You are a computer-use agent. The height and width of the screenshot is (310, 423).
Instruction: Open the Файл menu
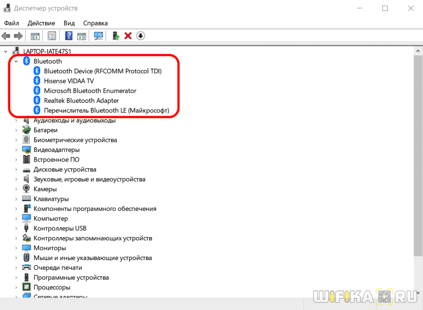(x=12, y=23)
